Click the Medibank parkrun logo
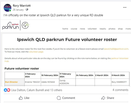This screenshot has width=131, height=103. (10, 26)
